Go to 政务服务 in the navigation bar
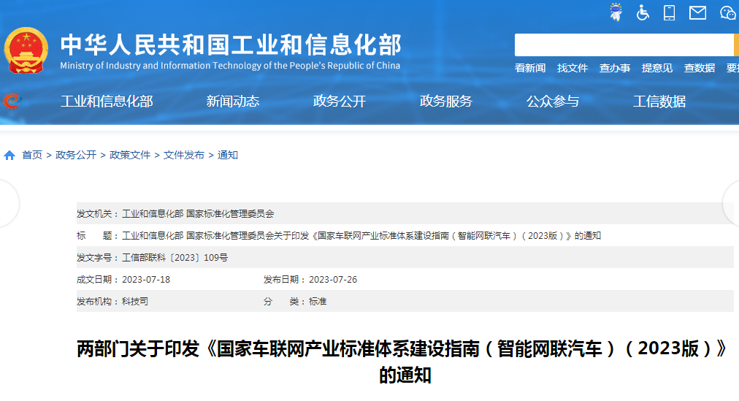739x401 pixels. pyautogui.click(x=446, y=102)
